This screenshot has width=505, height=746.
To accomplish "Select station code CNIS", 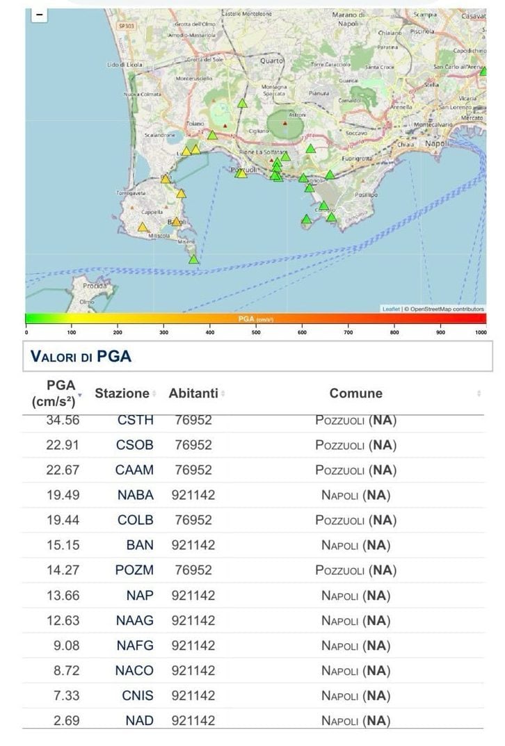I will coord(138,695).
